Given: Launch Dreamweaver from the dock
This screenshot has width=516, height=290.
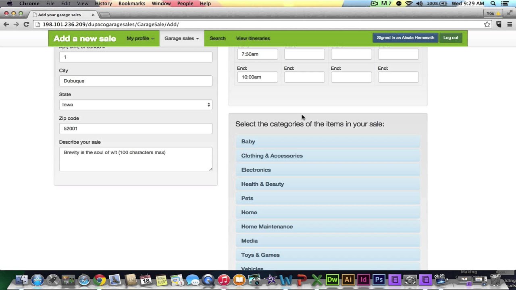Looking at the screenshot, I should coord(333,280).
